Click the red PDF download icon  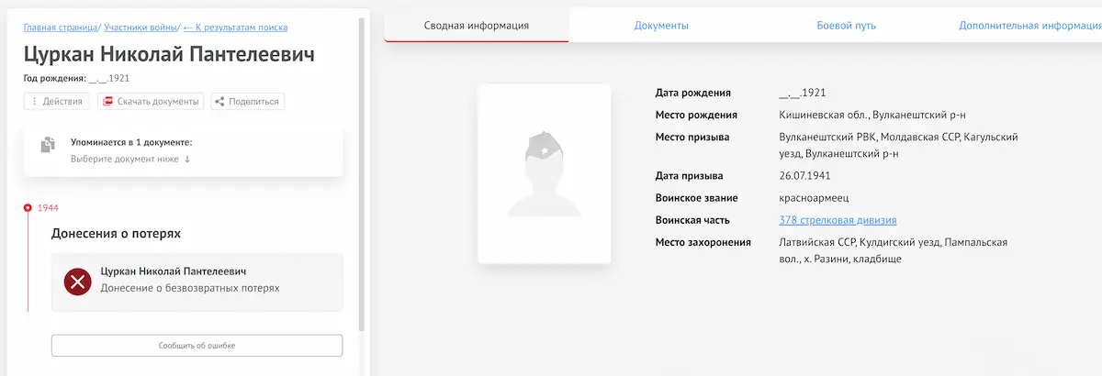[107, 102]
